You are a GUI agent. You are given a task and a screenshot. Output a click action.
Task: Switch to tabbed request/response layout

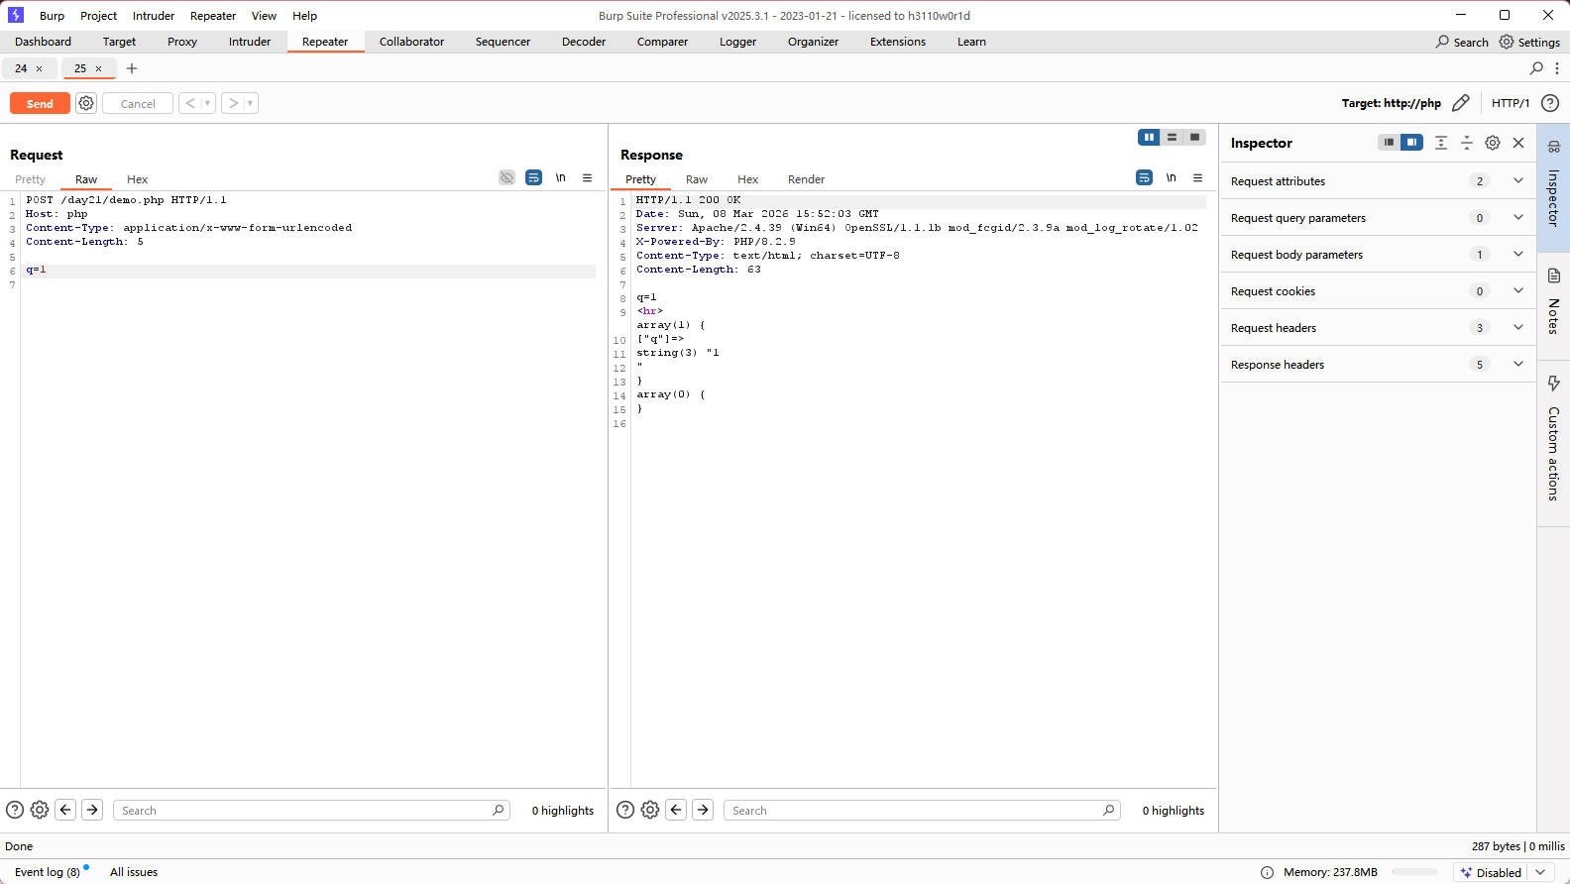click(1194, 137)
